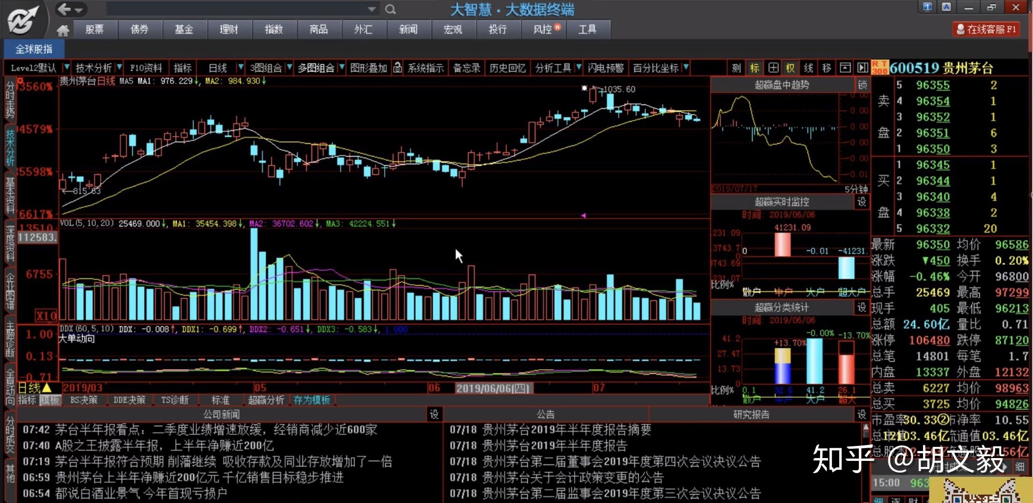Click 设 settings beside 公司新闻 header
Image resolution: width=1033 pixels, height=503 pixels.
point(434,414)
